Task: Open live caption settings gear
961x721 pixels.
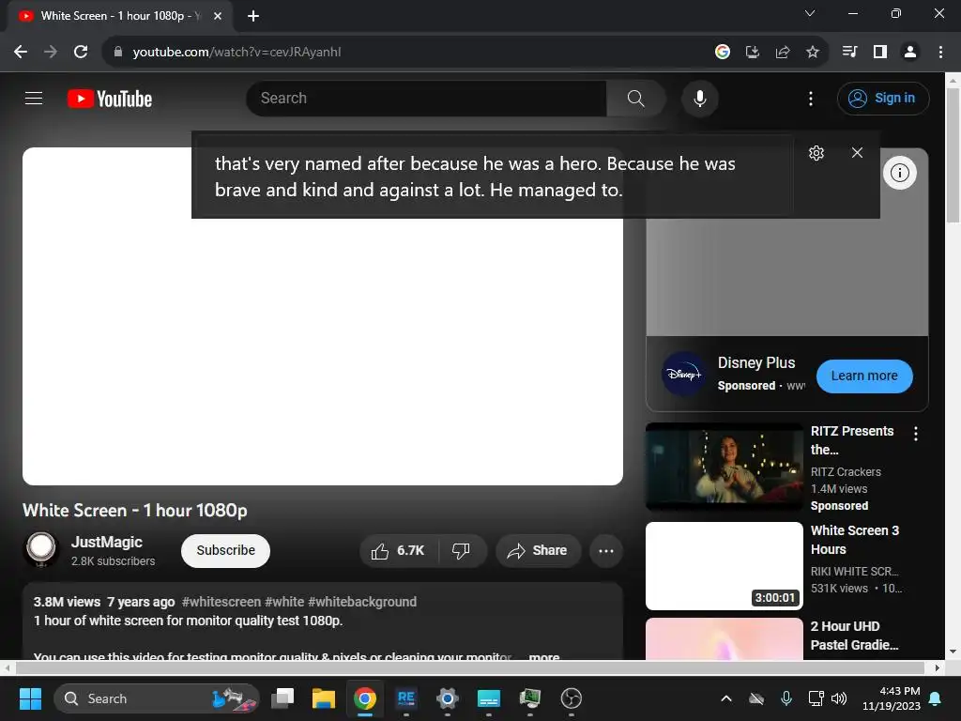Action: 816,153
